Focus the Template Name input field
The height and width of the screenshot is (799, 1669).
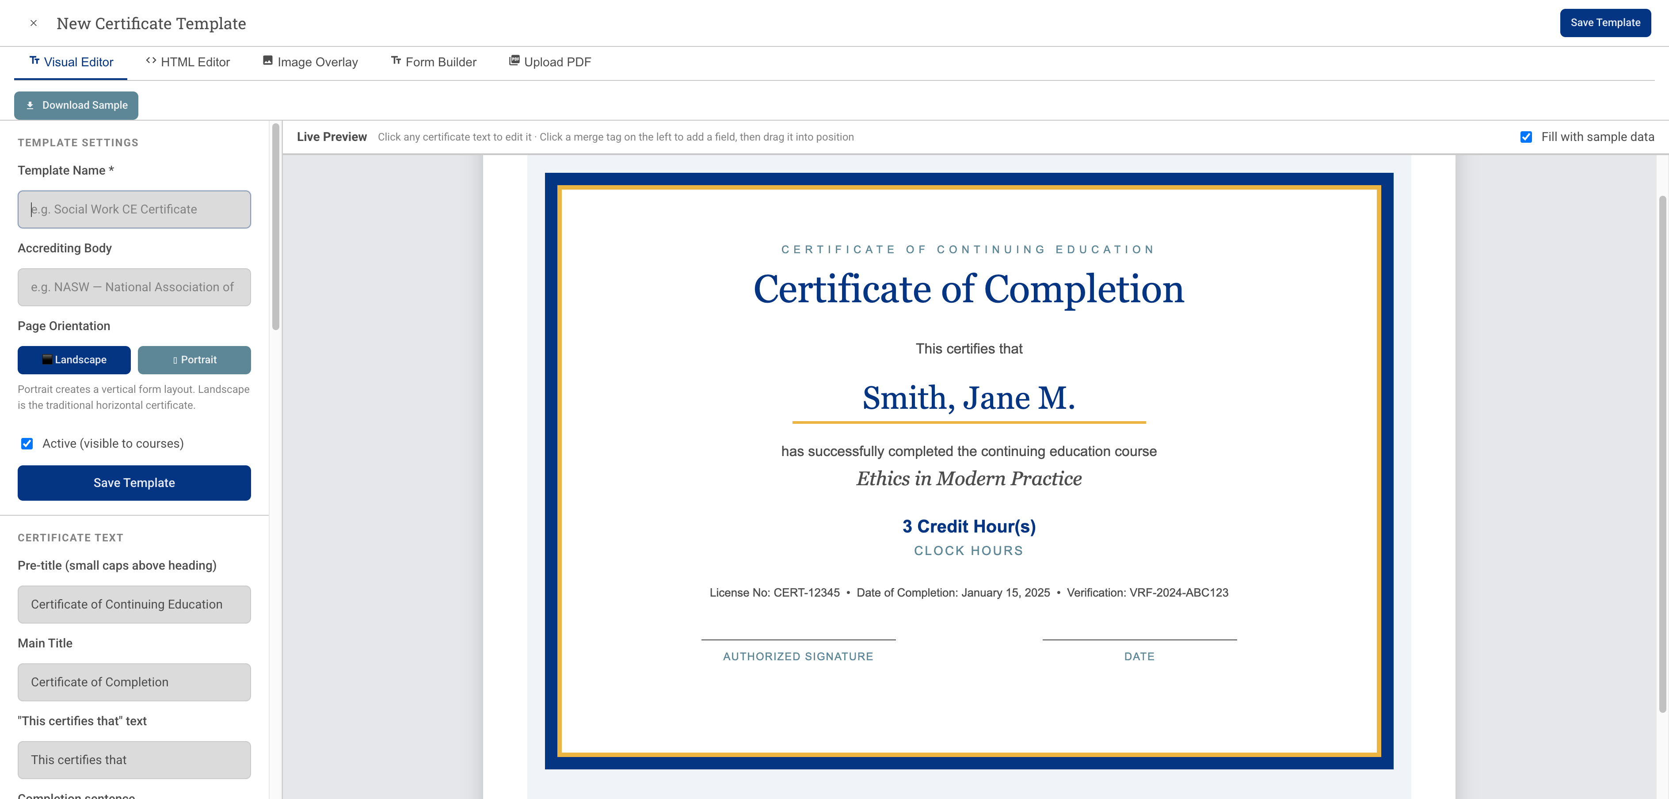coord(134,209)
